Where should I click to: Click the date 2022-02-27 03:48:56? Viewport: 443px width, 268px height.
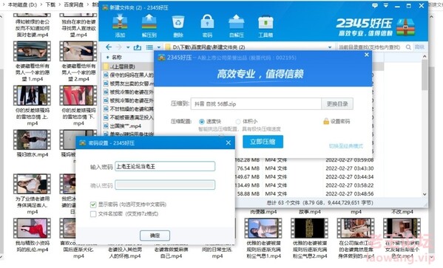pos(350,194)
